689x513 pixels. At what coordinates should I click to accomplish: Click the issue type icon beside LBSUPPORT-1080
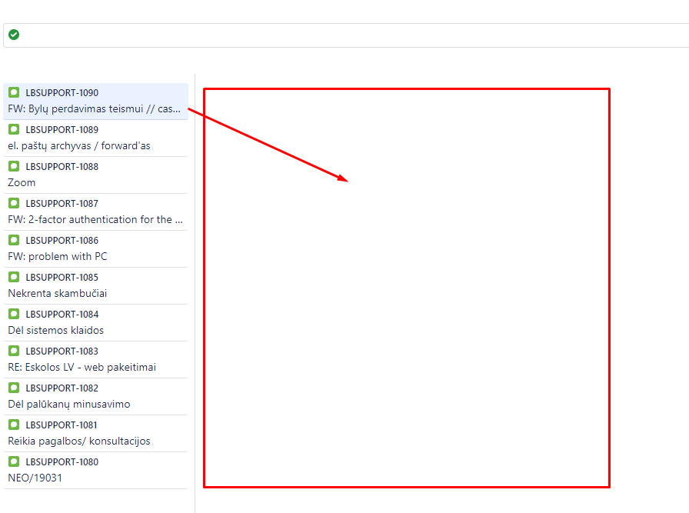(x=13, y=461)
